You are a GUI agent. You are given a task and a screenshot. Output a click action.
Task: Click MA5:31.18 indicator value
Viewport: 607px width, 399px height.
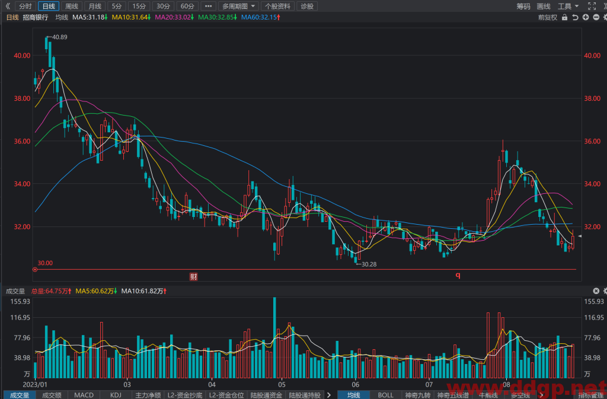tap(90, 17)
